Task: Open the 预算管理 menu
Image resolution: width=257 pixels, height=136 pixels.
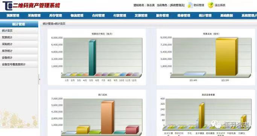Action: pos(13,15)
